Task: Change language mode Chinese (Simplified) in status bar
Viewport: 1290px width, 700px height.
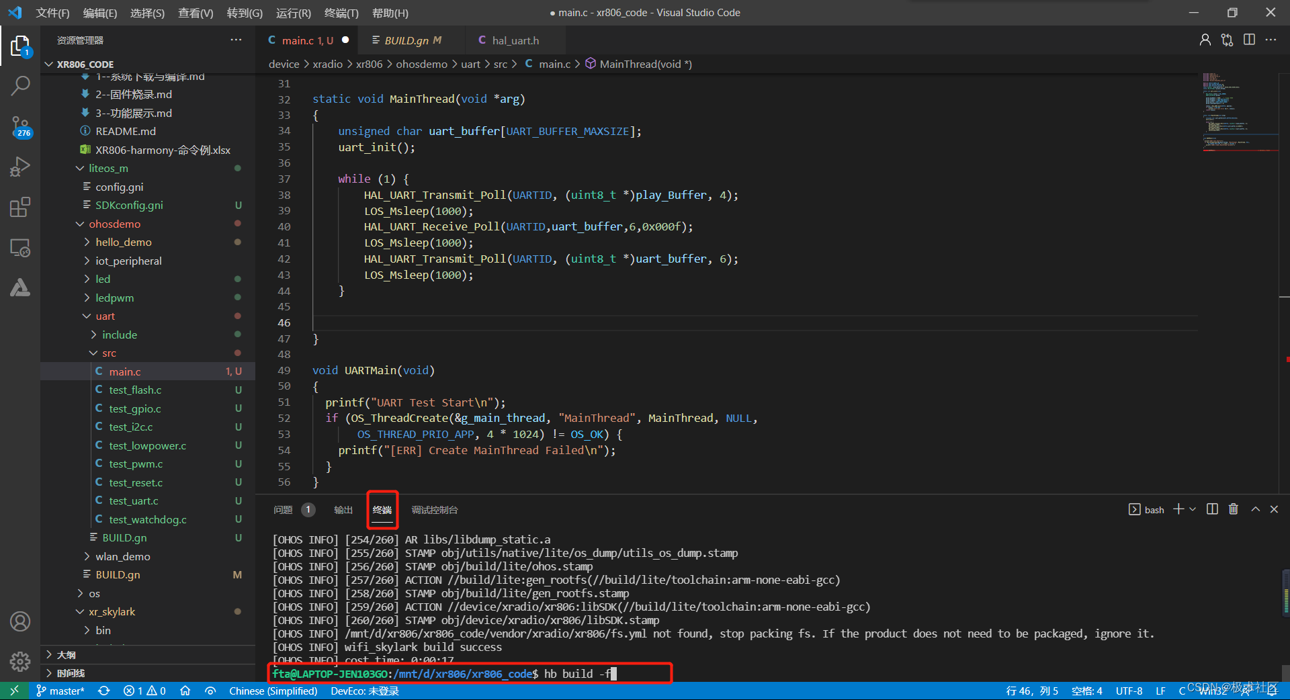Action: click(273, 691)
